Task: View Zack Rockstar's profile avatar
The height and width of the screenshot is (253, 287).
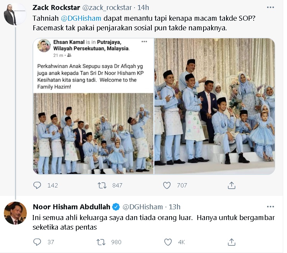Action: click(x=15, y=14)
